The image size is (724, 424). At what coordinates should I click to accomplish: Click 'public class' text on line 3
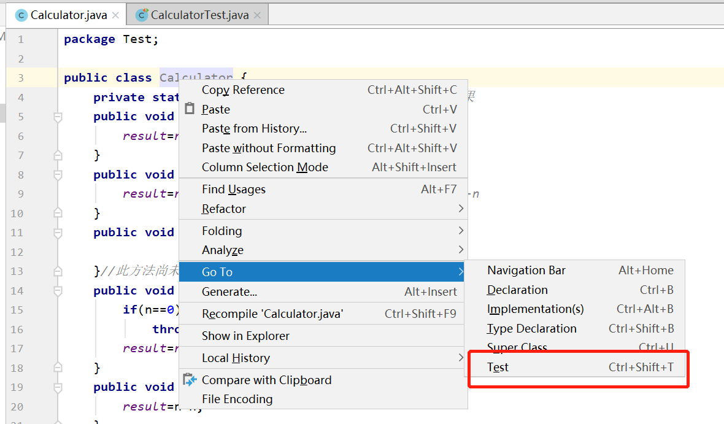pos(107,77)
